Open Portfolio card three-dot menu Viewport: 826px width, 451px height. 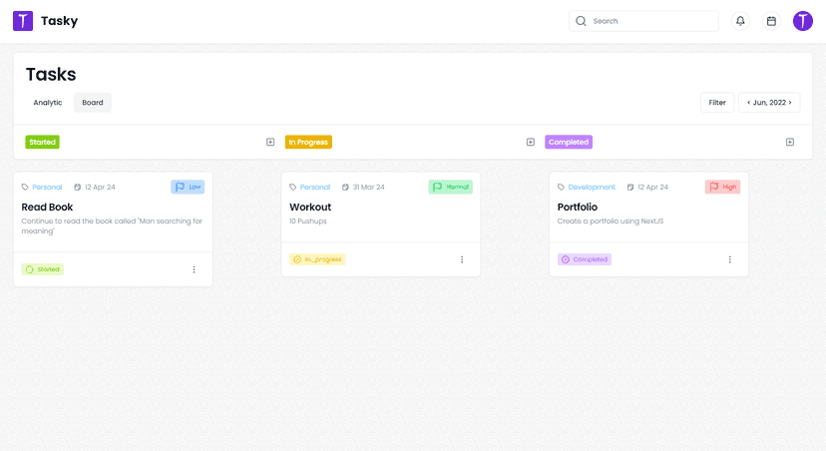pyautogui.click(x=729, y=259)
